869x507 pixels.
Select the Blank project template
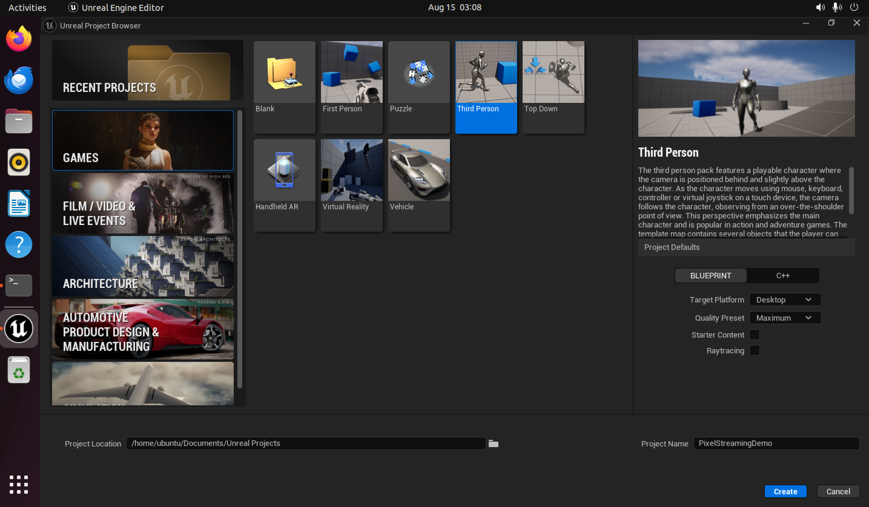(x=284, y=87)
